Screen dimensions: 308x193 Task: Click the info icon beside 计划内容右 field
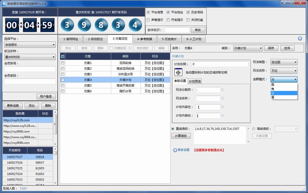point(223,115)
